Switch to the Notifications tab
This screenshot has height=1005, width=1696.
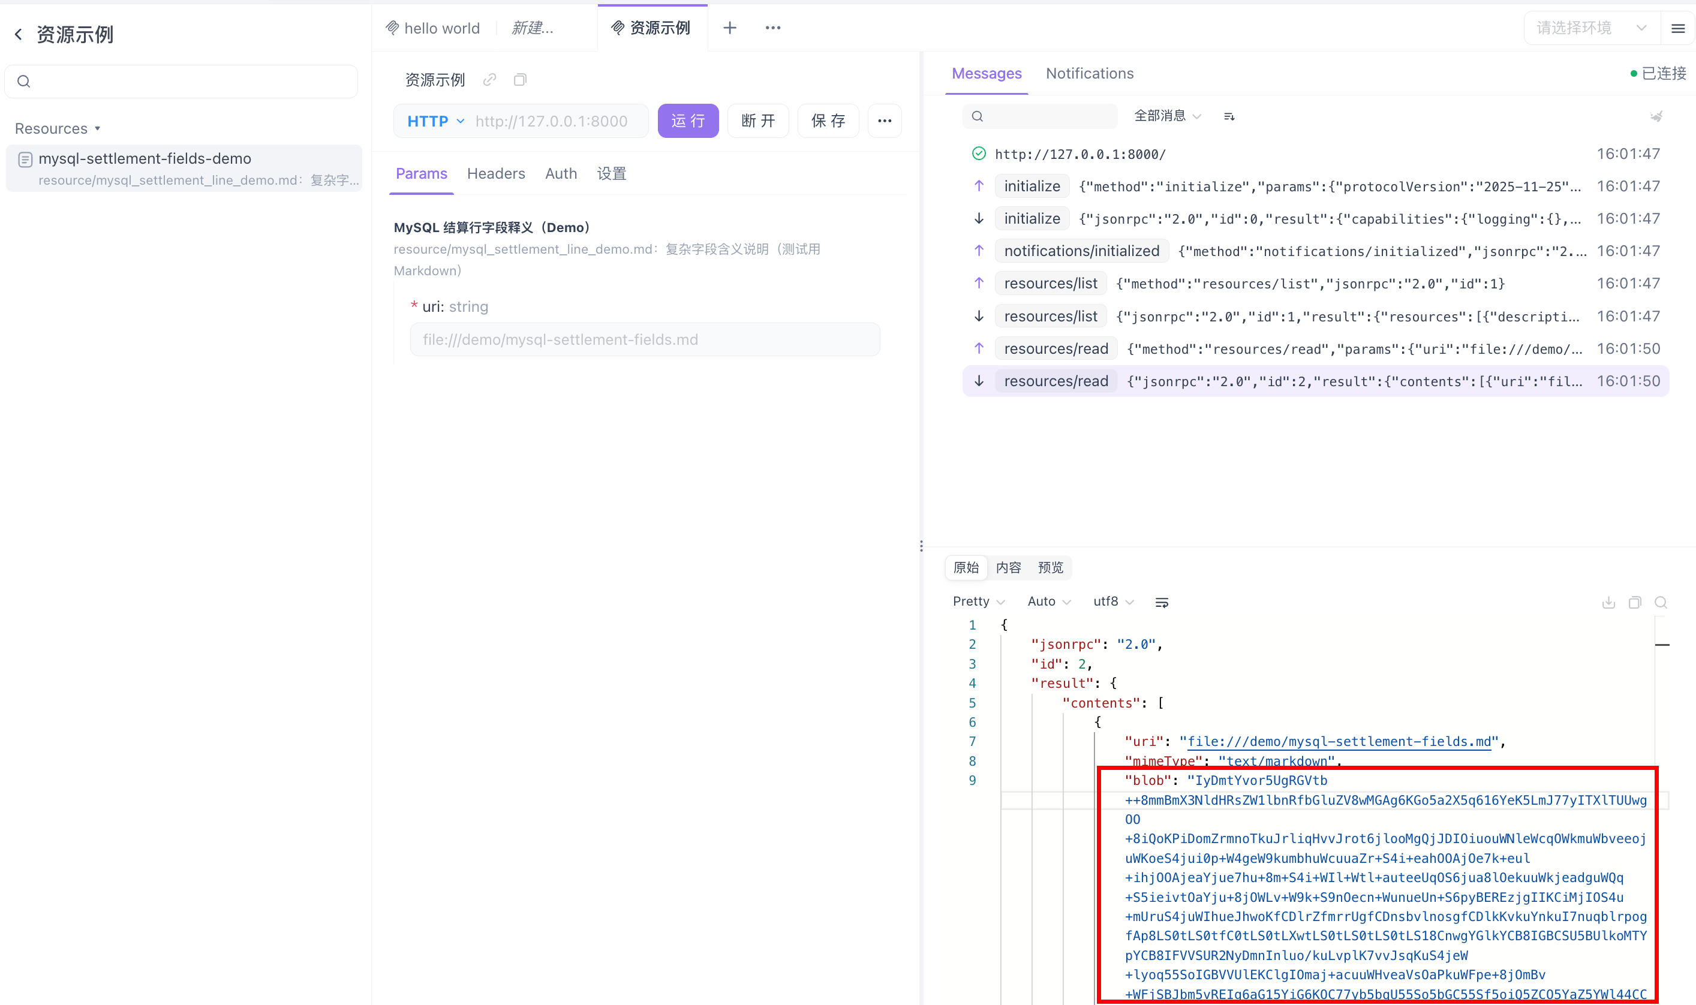pyautogui.click(x=1089, y=73)
